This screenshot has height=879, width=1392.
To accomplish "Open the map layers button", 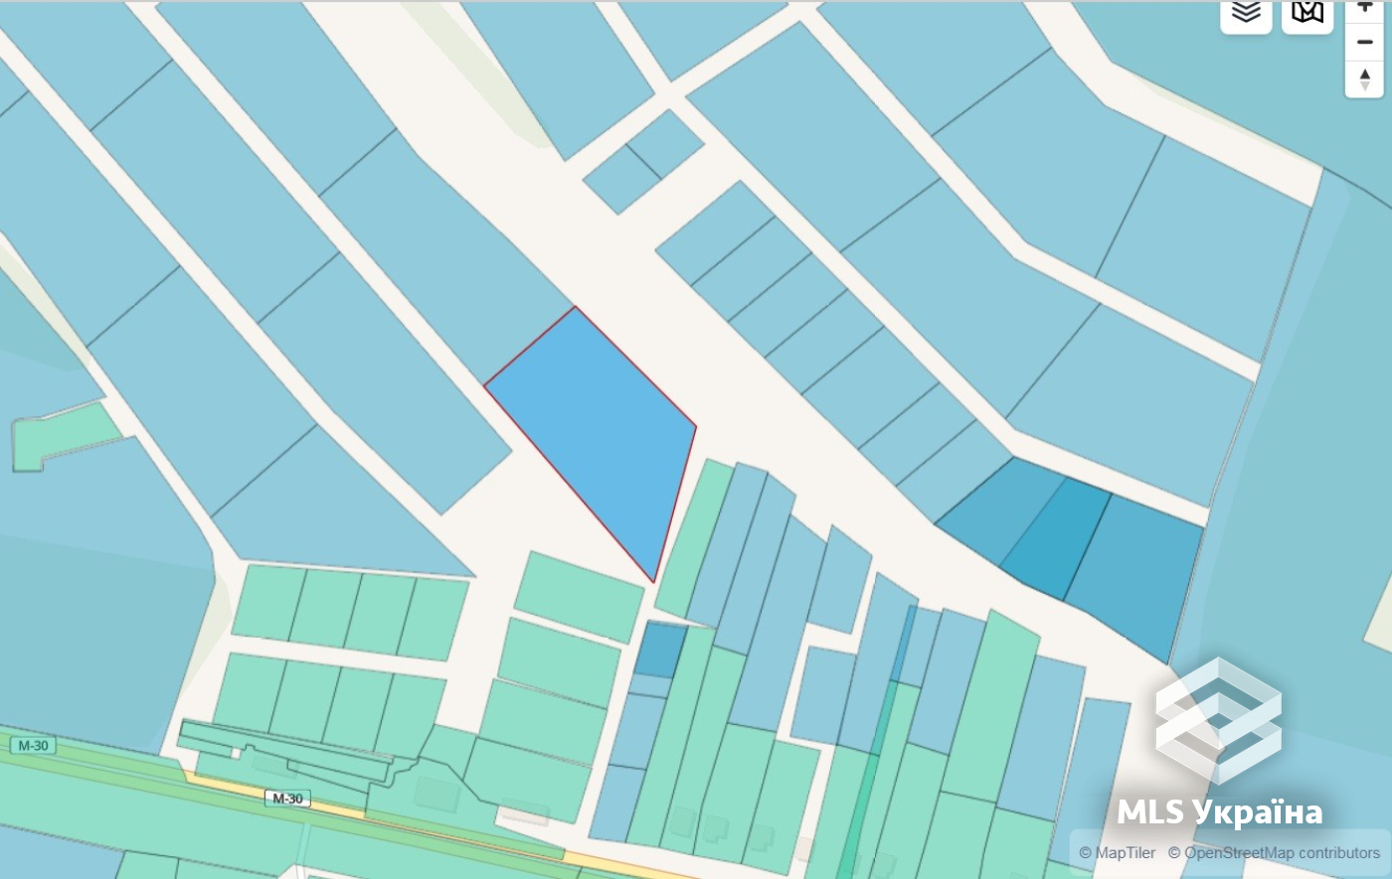I will click(x=1246, y=14).
